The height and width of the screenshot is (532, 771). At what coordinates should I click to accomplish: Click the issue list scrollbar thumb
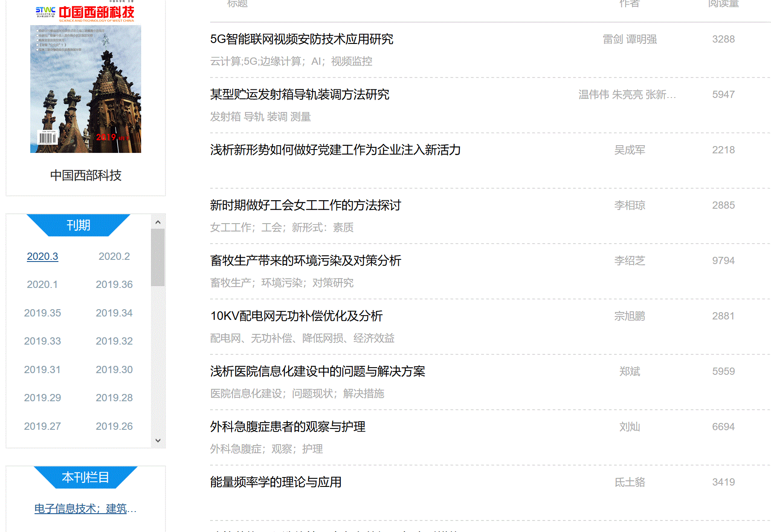tap(158, 257)
